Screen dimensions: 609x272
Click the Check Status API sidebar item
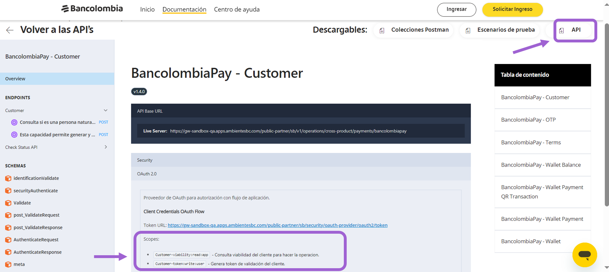pos(21,147)
